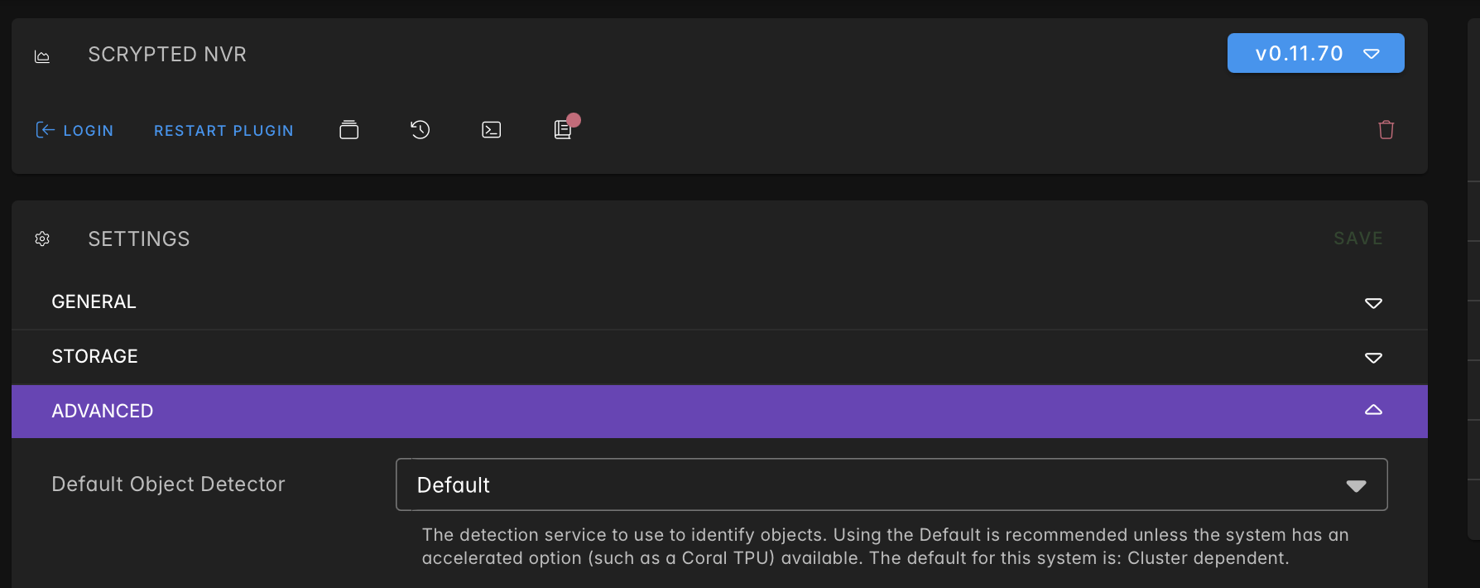The height and width of the screenshot is (588, 1480).
Task: Click the red trash delete icon
Action: (1386, 129)
